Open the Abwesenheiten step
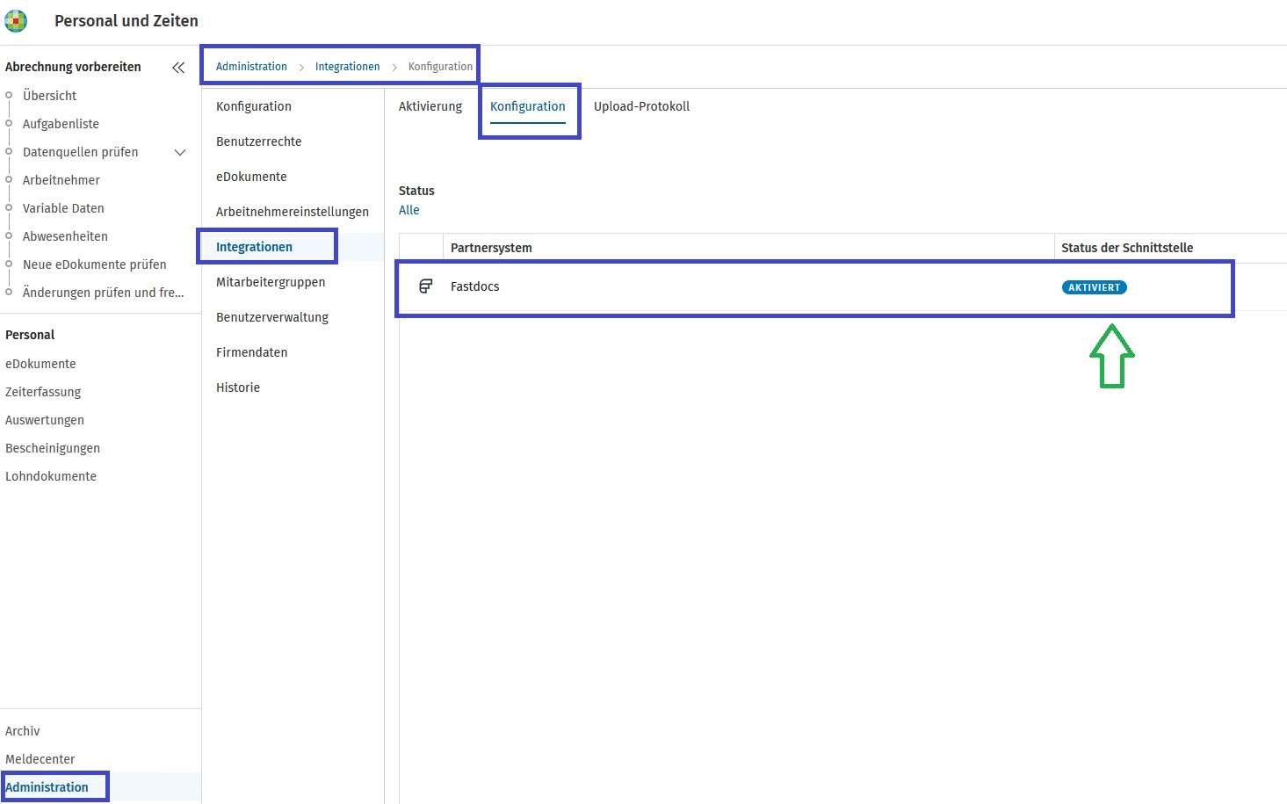This screenshot has width=1287, height=804. click(x=65, y=236)
